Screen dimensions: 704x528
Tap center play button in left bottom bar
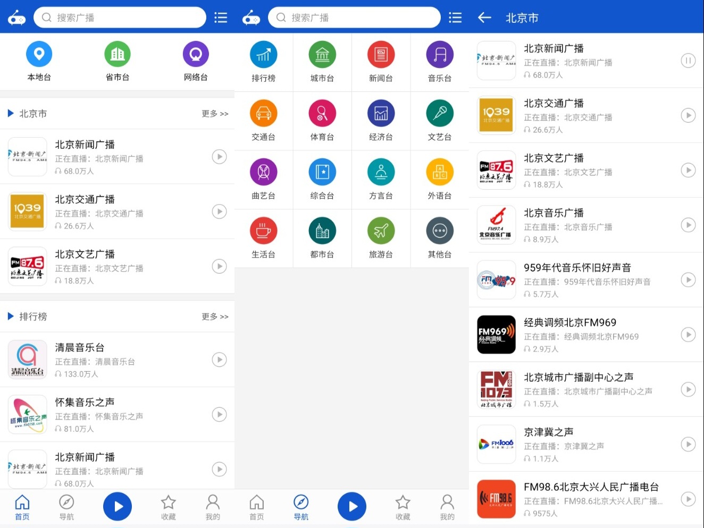tap(118, 506)
